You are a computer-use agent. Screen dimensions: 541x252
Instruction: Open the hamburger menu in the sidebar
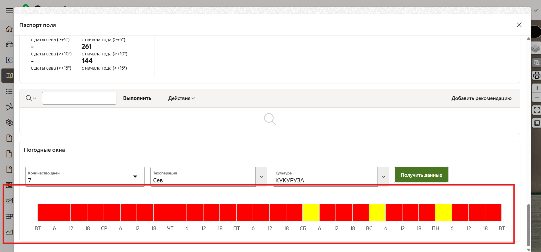[9, 11]
